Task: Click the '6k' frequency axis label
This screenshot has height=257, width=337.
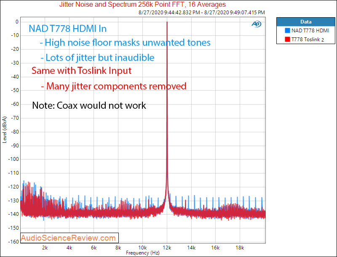Action: (94, 248)
